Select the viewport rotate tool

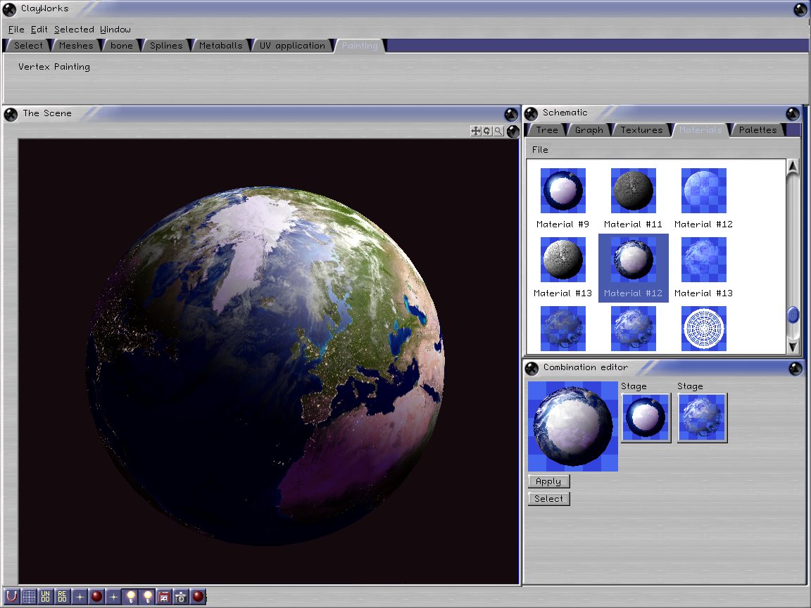pyautogui.click(x=487, y=131)
